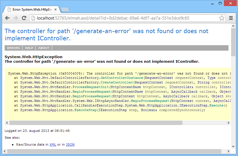Viewport: 238px width, 156px height.
Task: Click the bold System.Web.HttpException heading
Action: (x=33, y=57)
